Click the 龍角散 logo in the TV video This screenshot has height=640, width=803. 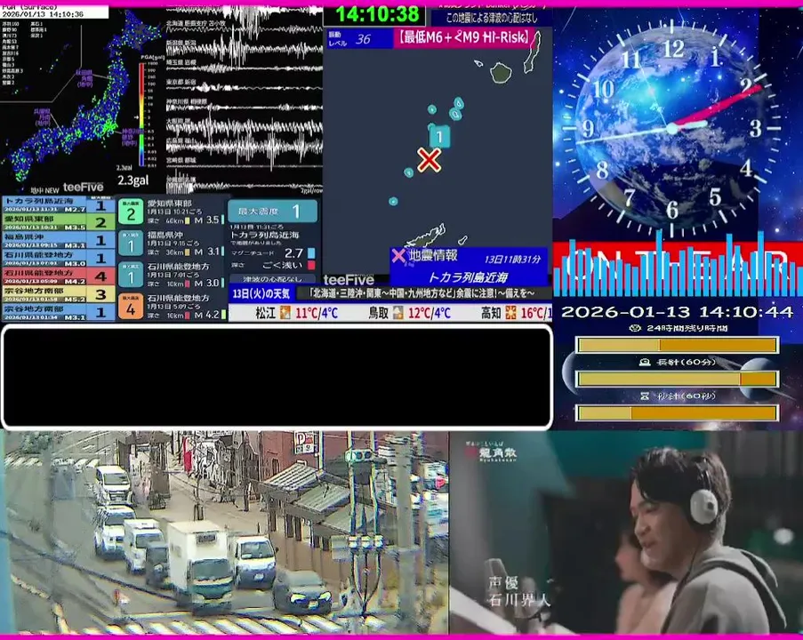pyautogui.click(x=492, y=452)
